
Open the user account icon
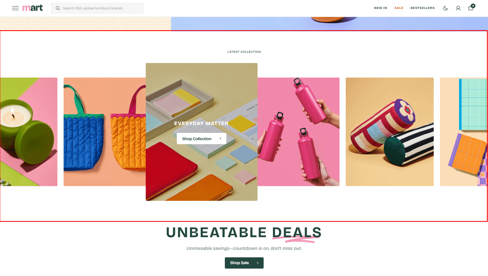pos(458,8)
